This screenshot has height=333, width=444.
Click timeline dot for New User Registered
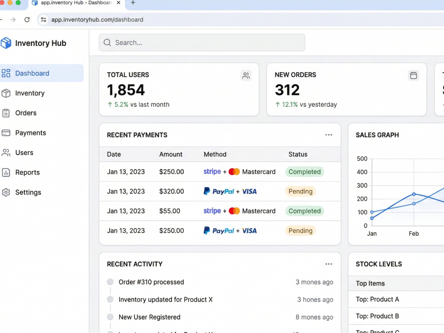point(111,317)
